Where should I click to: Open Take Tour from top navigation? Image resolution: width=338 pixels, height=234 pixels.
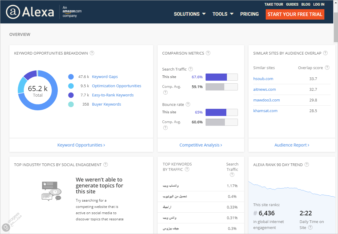[274, 4]
